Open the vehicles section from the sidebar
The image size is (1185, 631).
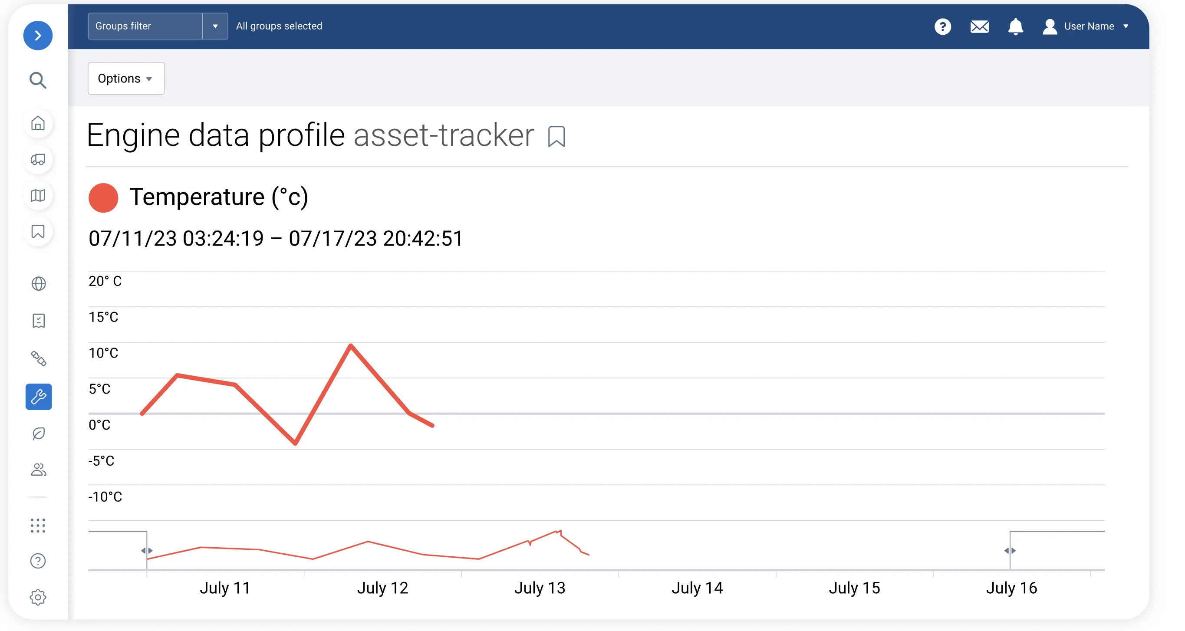pos(38,160)
